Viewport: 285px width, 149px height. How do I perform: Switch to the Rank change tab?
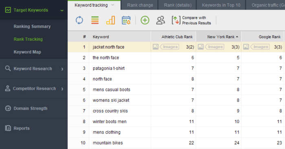tap(140, 5)
